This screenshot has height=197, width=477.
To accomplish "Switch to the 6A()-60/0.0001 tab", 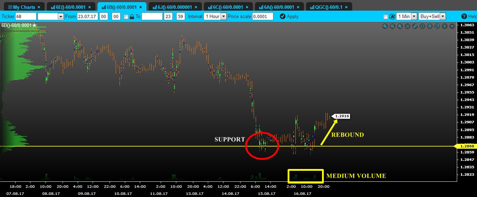I will click(279, 7).
